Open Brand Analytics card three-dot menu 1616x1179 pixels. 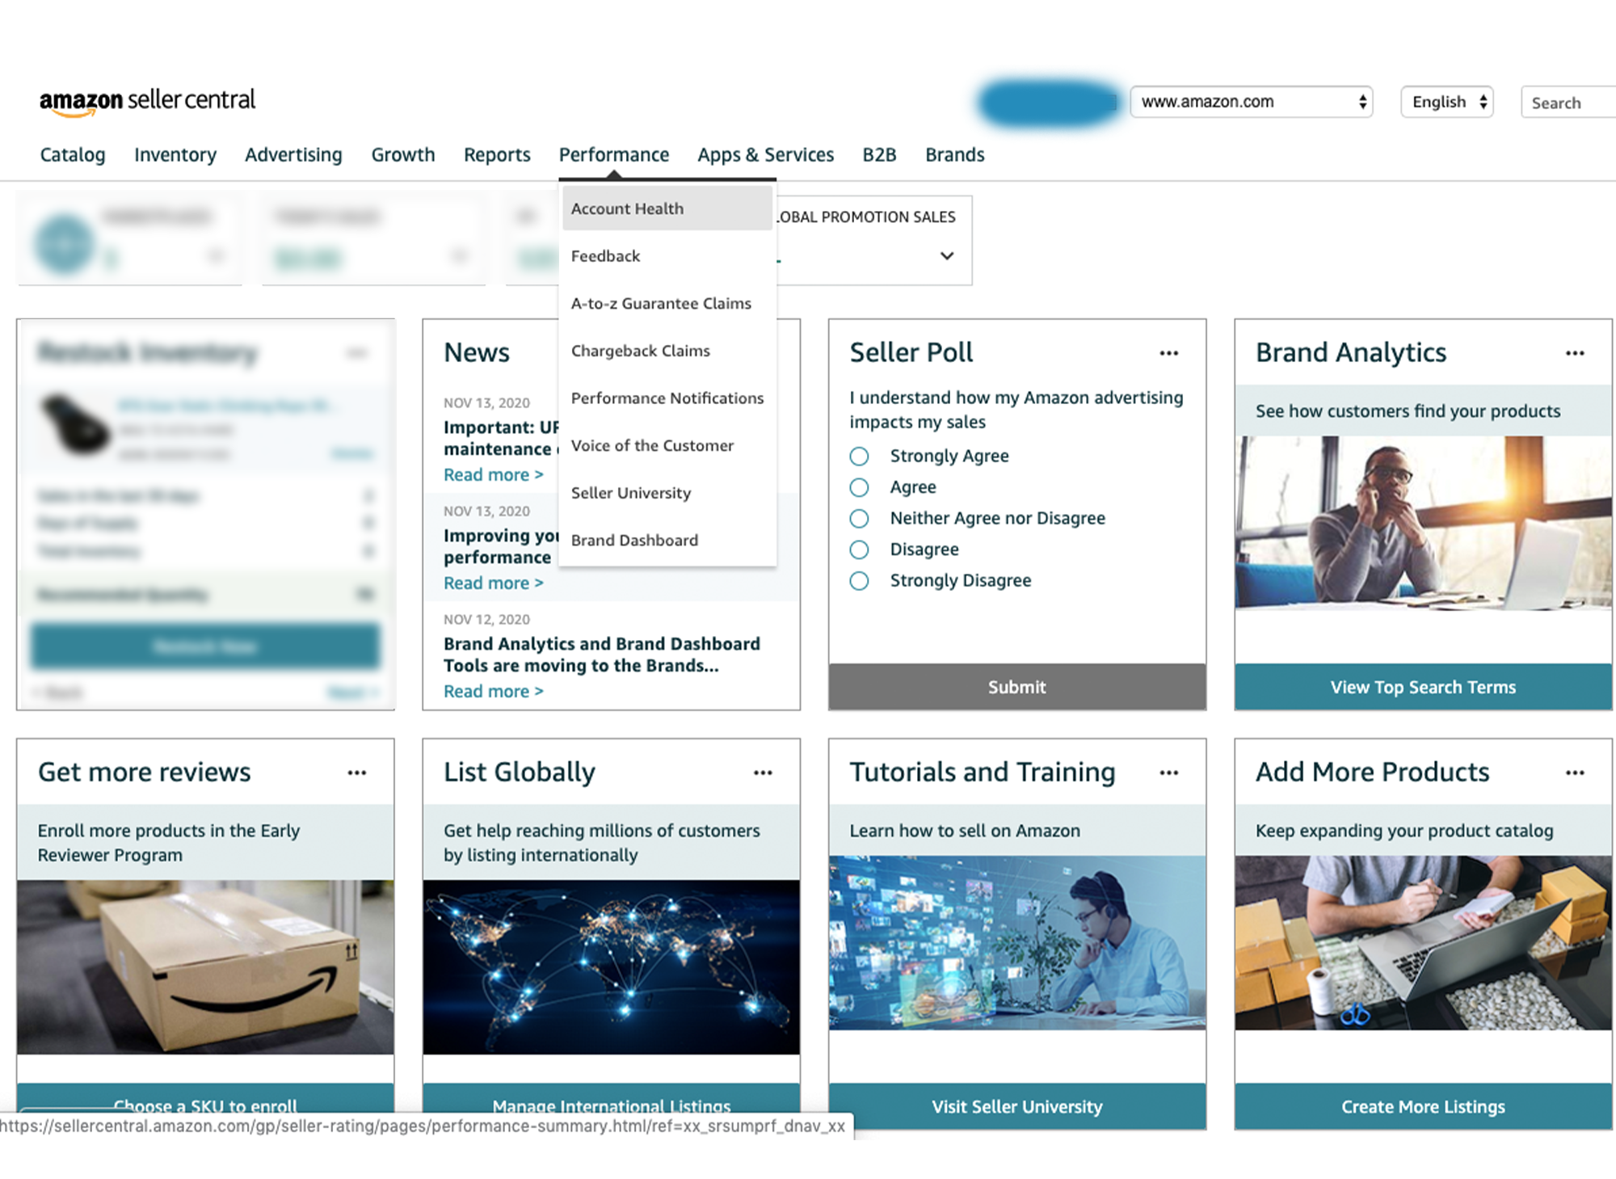pos(1574,353)
